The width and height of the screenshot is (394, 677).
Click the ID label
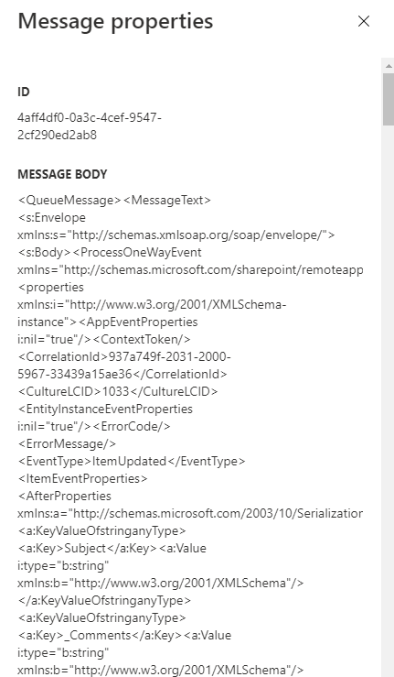click(x=23, y=92)
